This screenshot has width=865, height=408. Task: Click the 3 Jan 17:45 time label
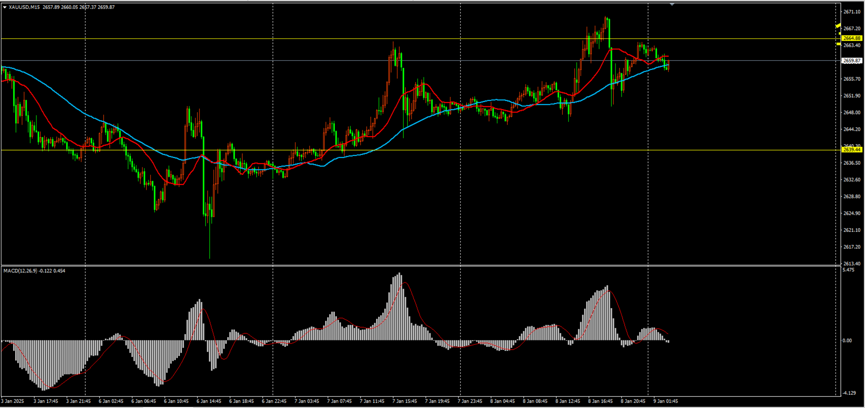(x=46, y=401)
